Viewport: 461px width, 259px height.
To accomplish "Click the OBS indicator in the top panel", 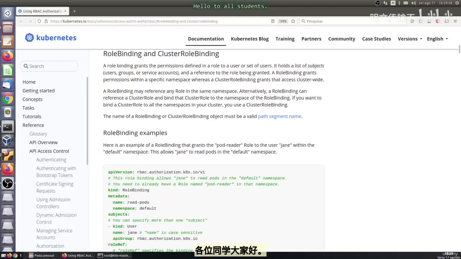I will pyautogui.click(x=377, y=3).
